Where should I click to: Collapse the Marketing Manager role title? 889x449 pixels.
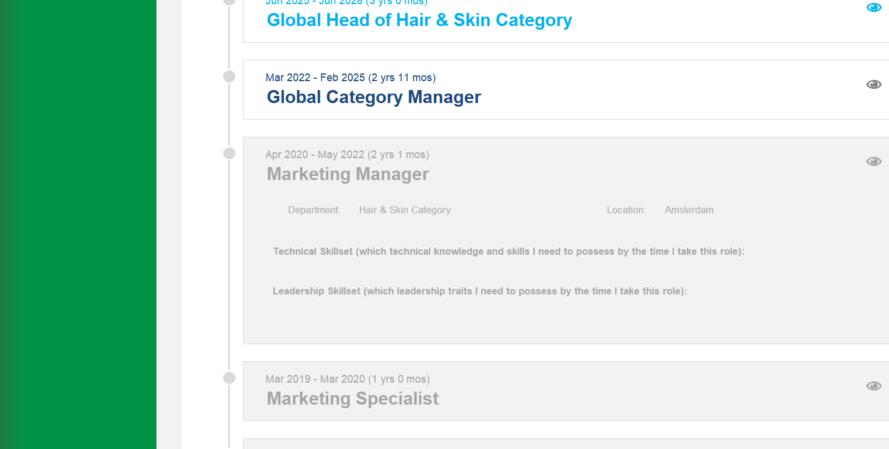[x=347, y=174]
